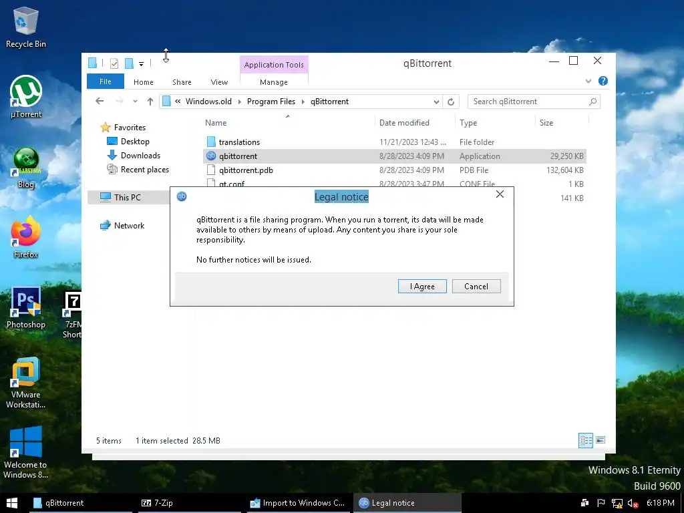This screenshot has height=513, width=684.
Task: Open the recent locations dropdown next to Forward
Action: tap(135, 102)
